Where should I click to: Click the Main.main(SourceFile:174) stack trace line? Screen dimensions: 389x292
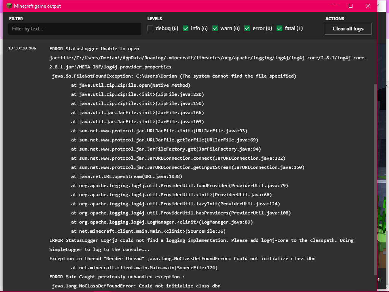(x=144, y=268)
